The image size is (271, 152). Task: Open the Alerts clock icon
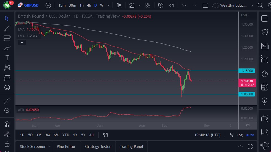265,32
